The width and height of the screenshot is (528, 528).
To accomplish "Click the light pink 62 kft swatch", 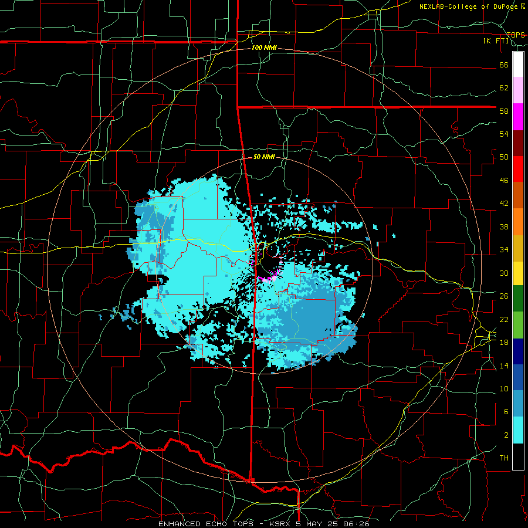I will tap(518, 90).
